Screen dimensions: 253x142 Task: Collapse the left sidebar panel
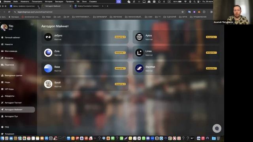click(x=32, y=24)
